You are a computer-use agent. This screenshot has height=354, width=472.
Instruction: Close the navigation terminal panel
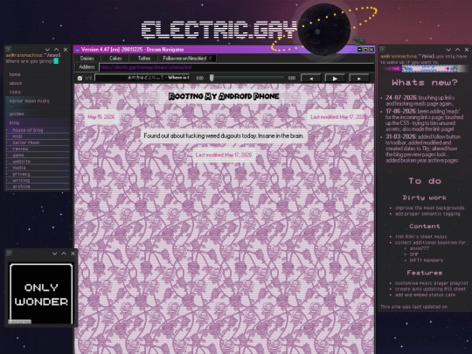[66, 49]
